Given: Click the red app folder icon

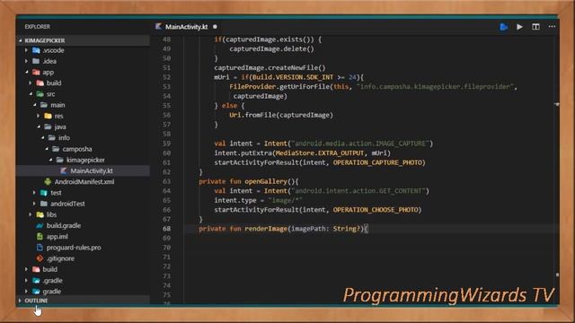Looking at the screenshot, I should 36,72.
